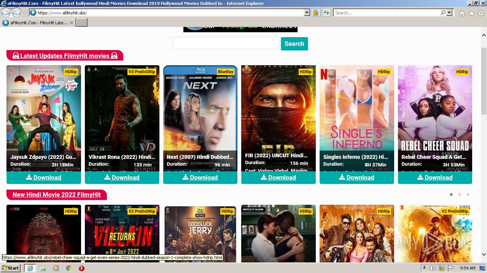Open the Chrome taskbar icon
The image size is (487, 273).
(x=69, y=268)
